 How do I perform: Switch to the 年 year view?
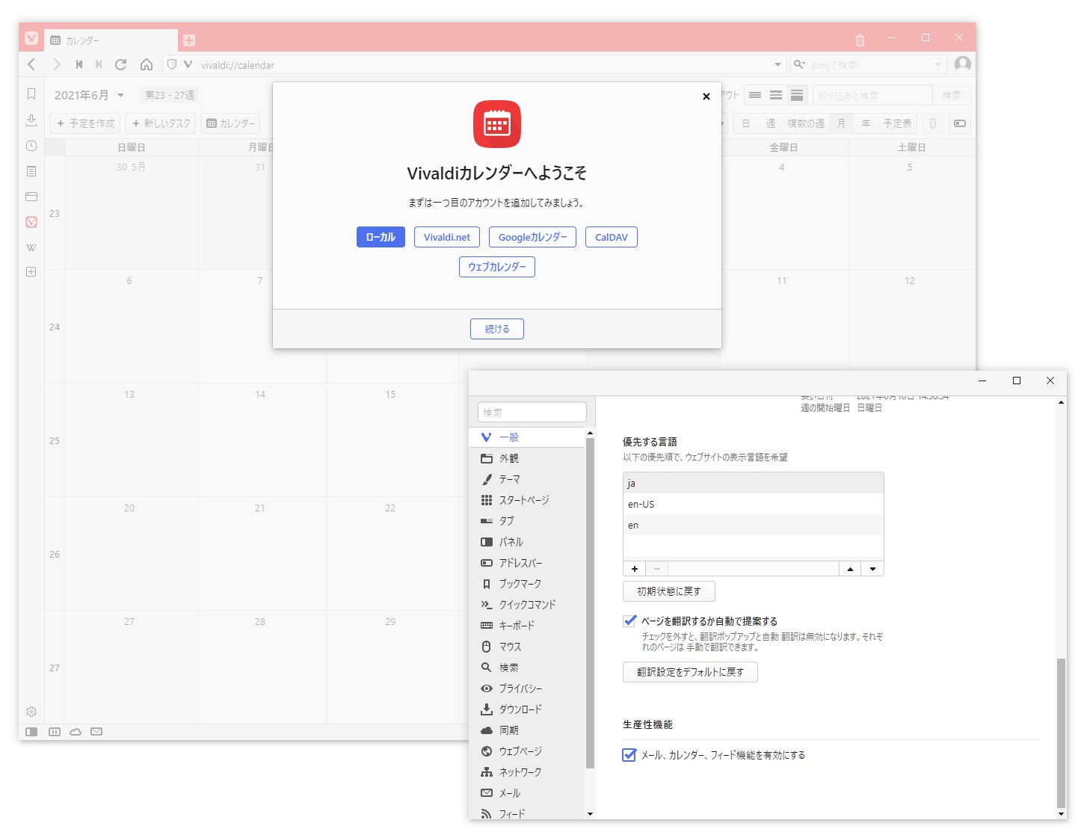pyautogui.click(x=866, y=123)
